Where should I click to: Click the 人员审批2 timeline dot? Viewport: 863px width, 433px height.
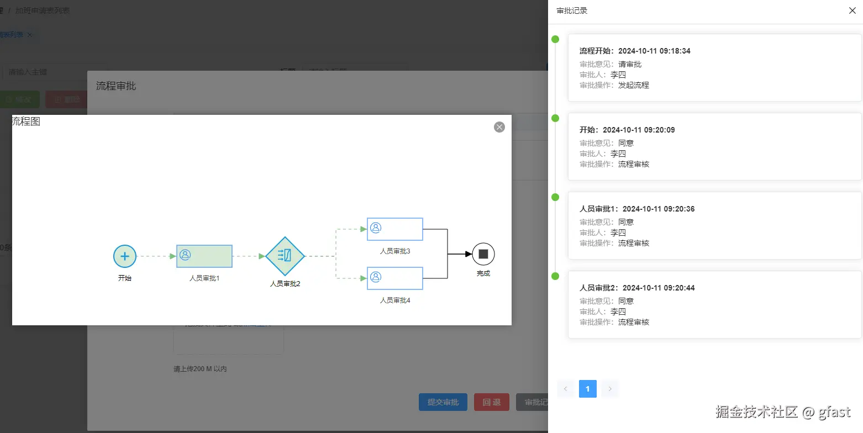pos(555,276)
